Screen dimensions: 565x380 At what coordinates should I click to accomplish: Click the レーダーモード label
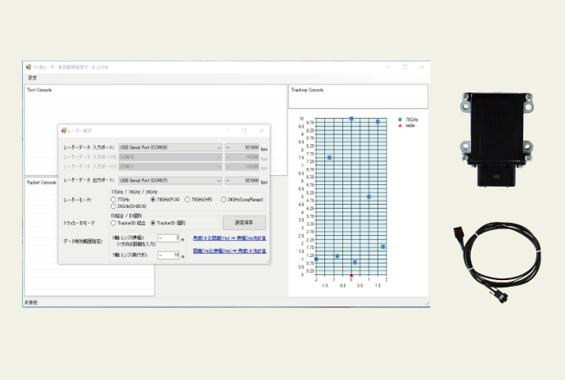pos(78,200)
